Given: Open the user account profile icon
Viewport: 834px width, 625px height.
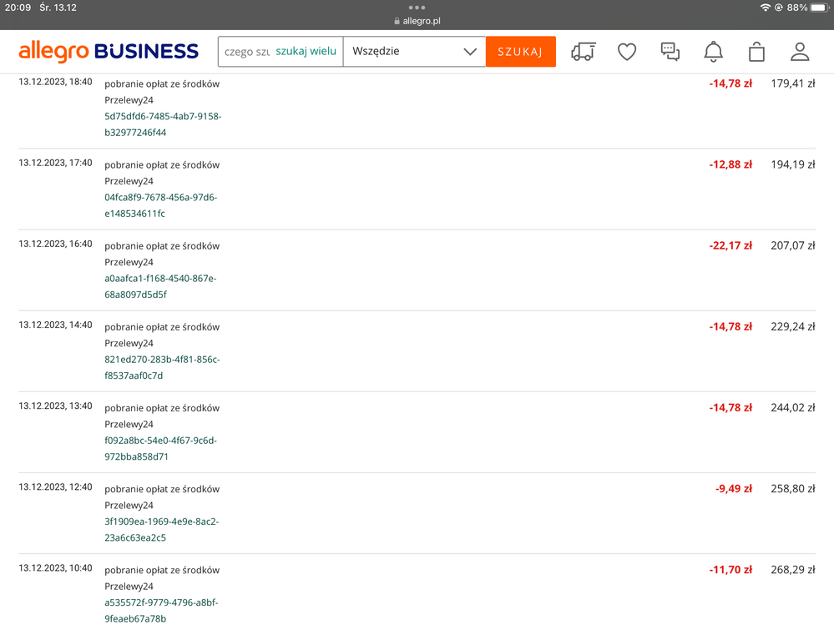Looking at the screenshot, I should pos(800,52).
